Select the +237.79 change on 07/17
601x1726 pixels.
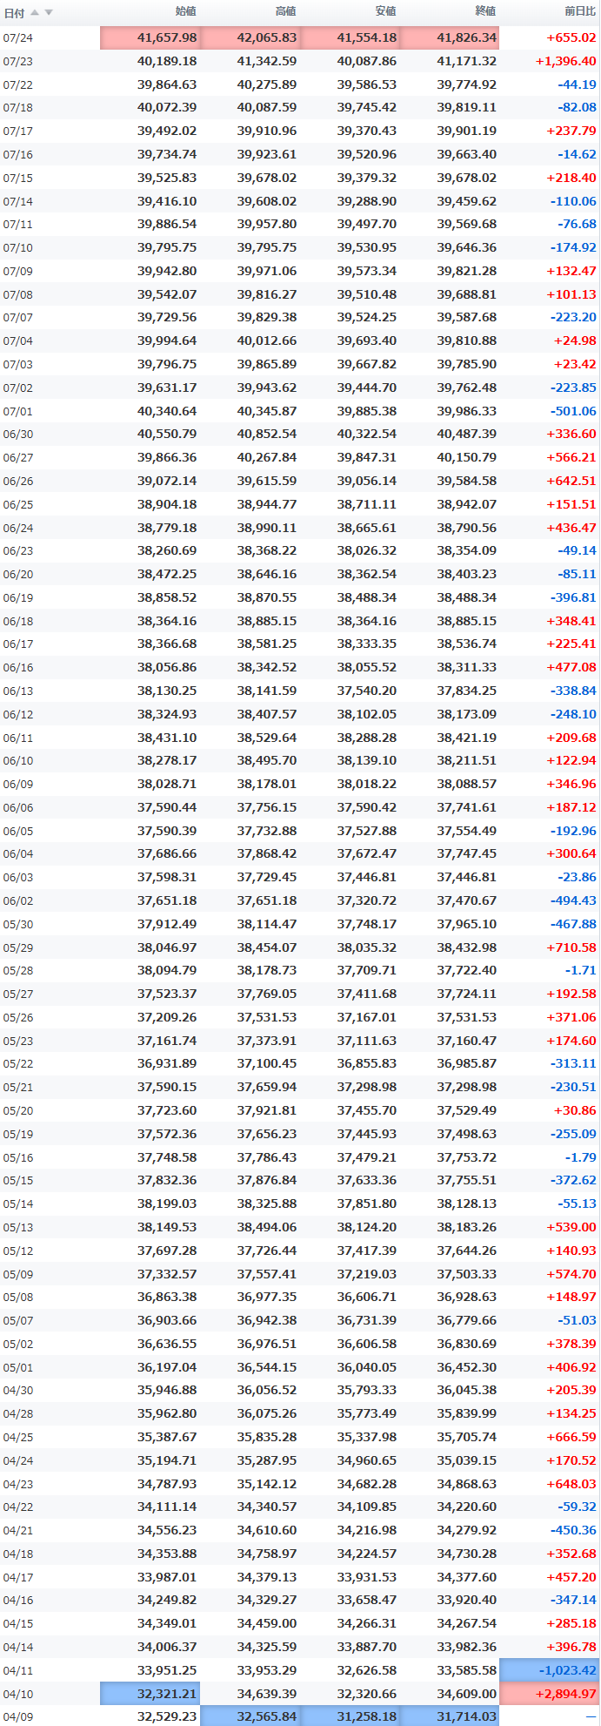click(571, 131)
